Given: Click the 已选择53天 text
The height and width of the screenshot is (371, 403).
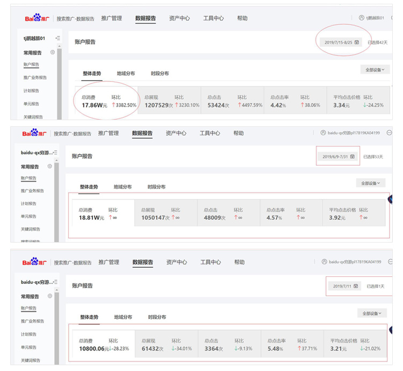Looking at the screenshot, I should point(373,156).
